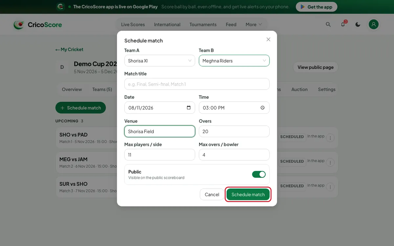Open the Team A dropdown
The image size is (394, 246).
(x=160, y=61)
